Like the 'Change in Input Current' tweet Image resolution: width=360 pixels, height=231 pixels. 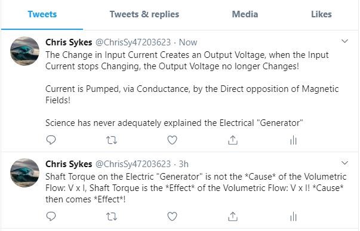click(x=172, y=140)
